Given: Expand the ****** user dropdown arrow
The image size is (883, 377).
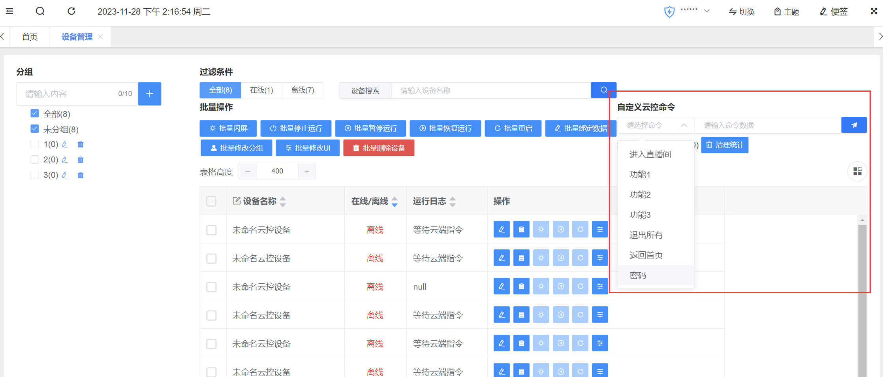Looking at the screenshot, I should pos(707,11).
